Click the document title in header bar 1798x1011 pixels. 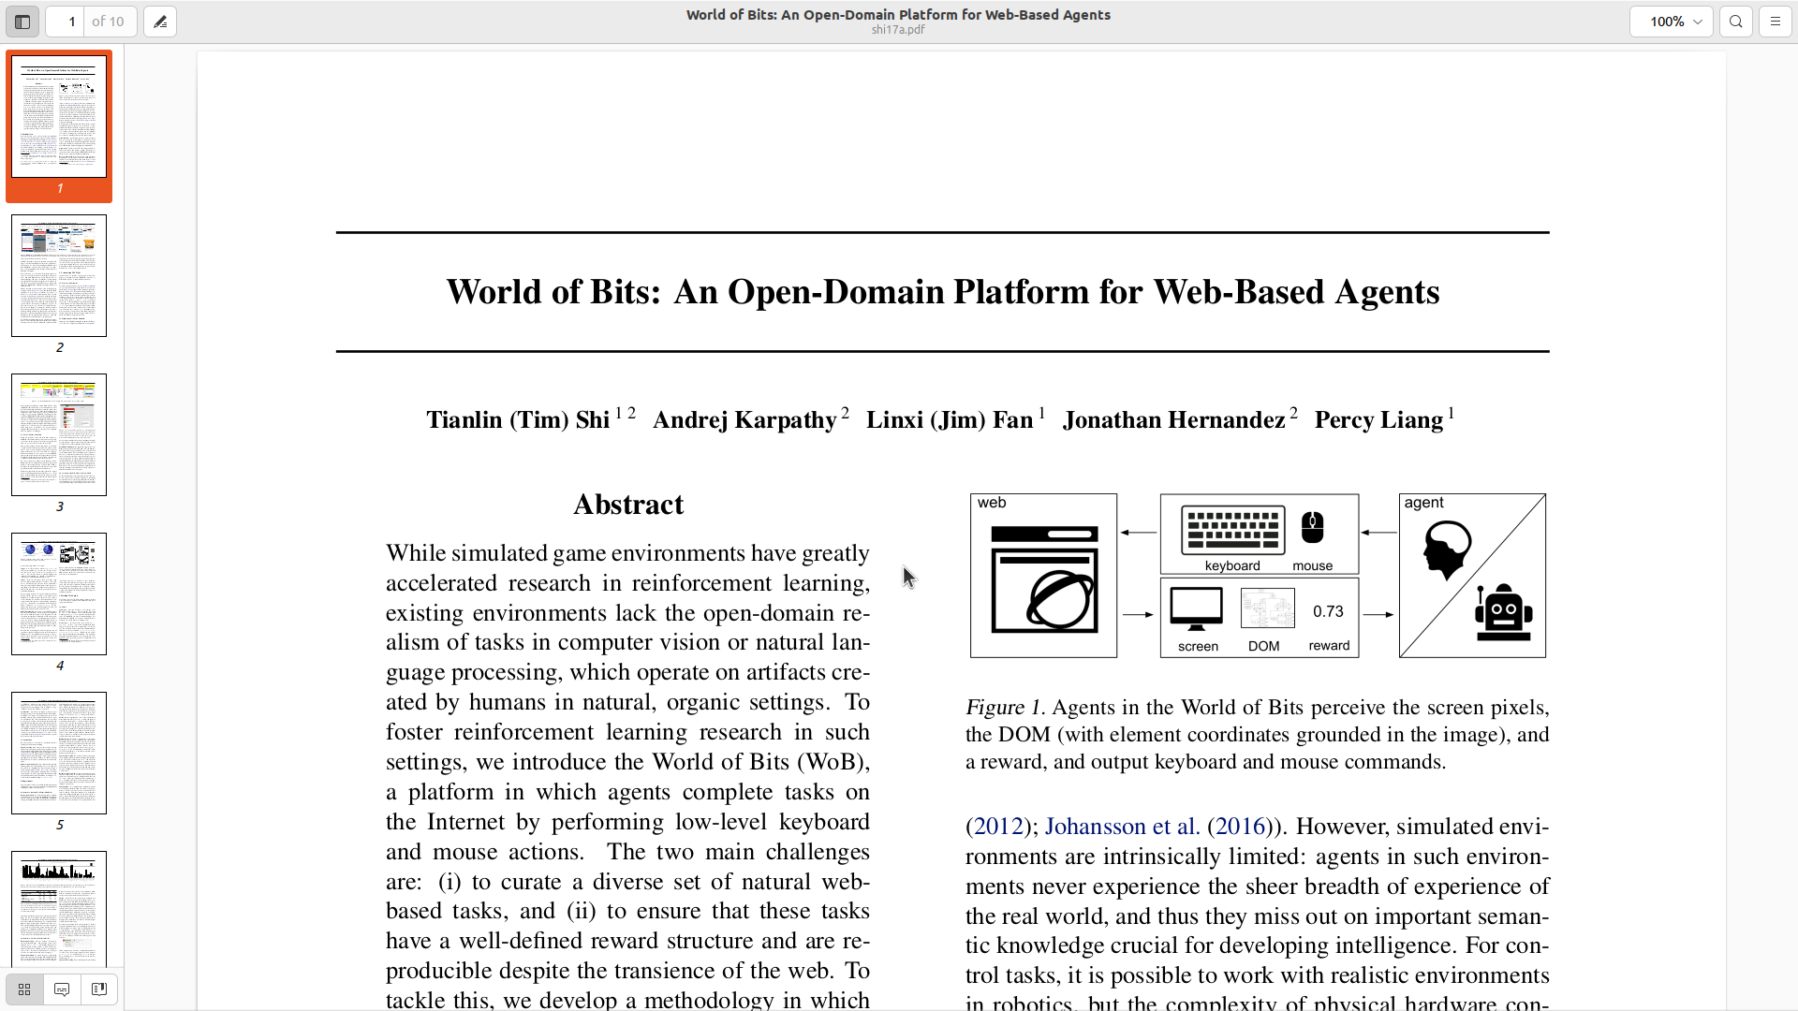pos(898,15)
